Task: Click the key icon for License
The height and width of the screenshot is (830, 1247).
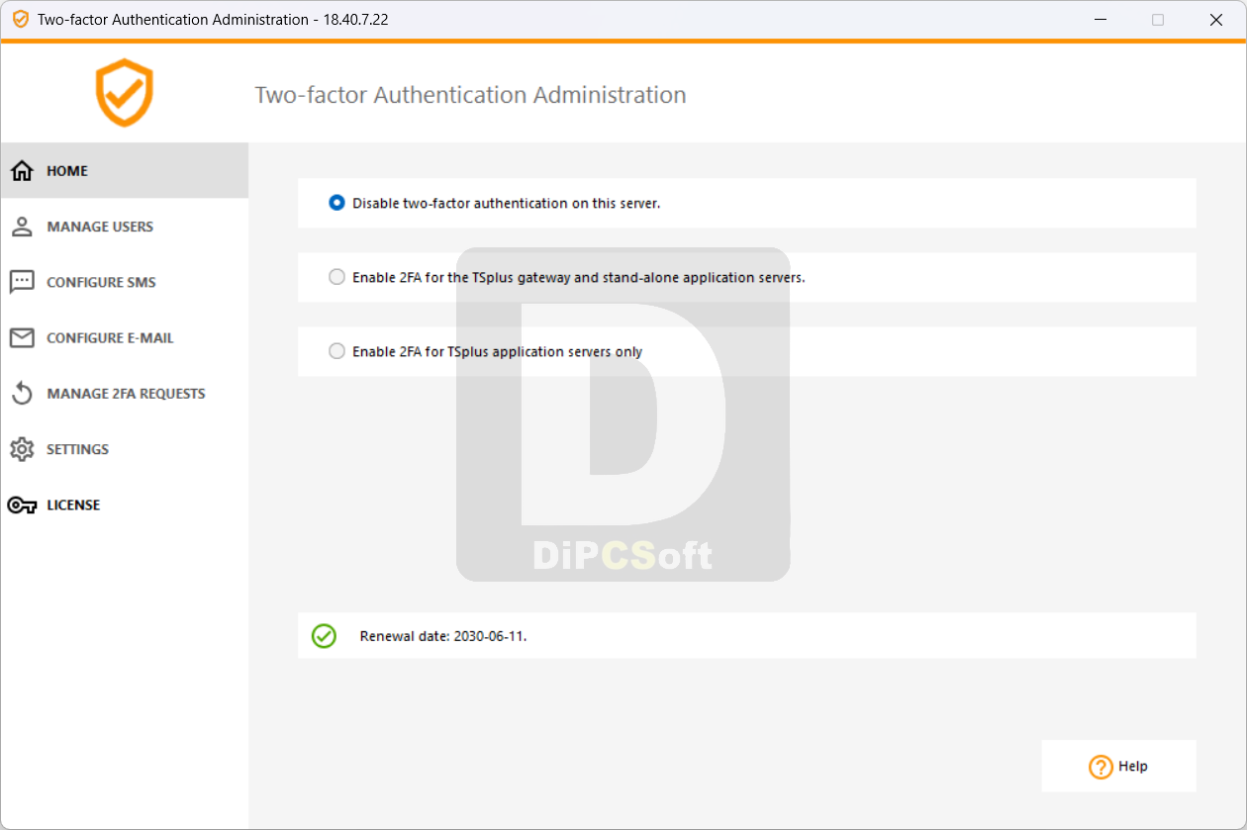Action: coord(22,506)
